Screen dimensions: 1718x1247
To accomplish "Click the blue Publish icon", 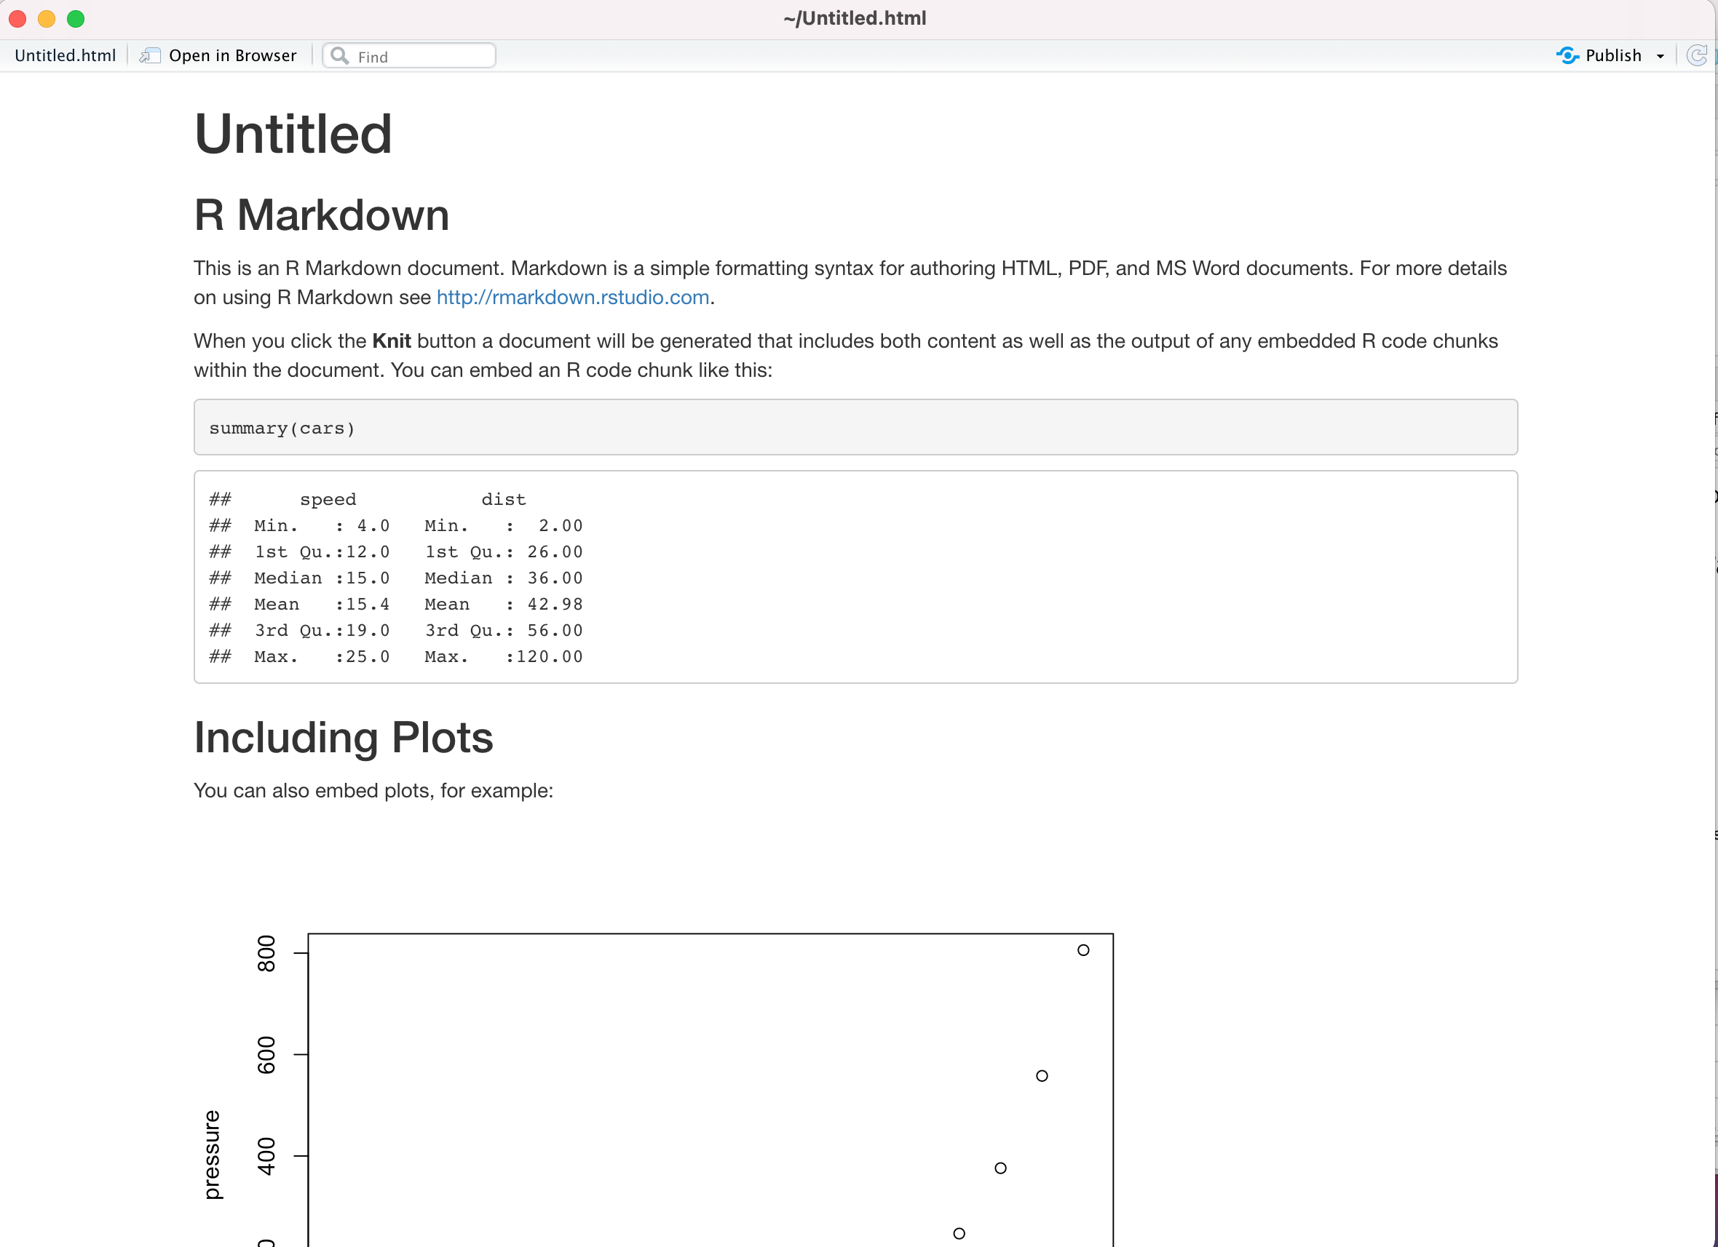I will click(1567, 55).
